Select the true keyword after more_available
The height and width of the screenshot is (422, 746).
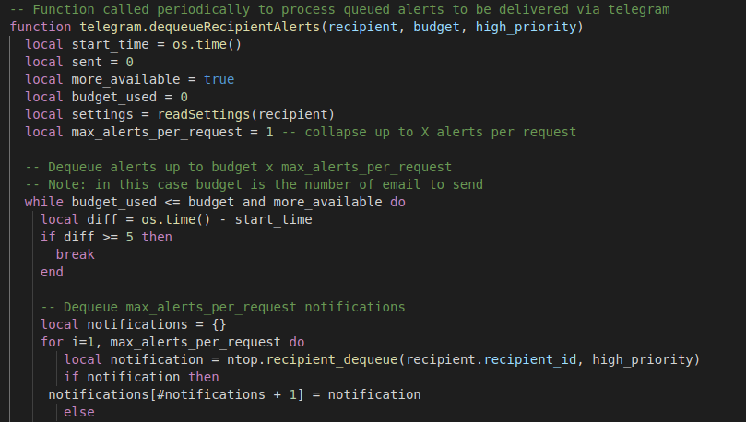(x=219, y=79)
